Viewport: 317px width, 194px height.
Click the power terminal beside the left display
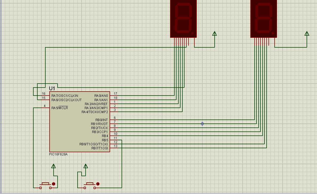pos(215,34)
